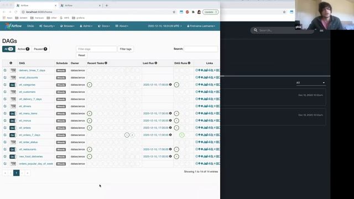Click leading row icon for delivery_times_7_days

pos(5,70)
